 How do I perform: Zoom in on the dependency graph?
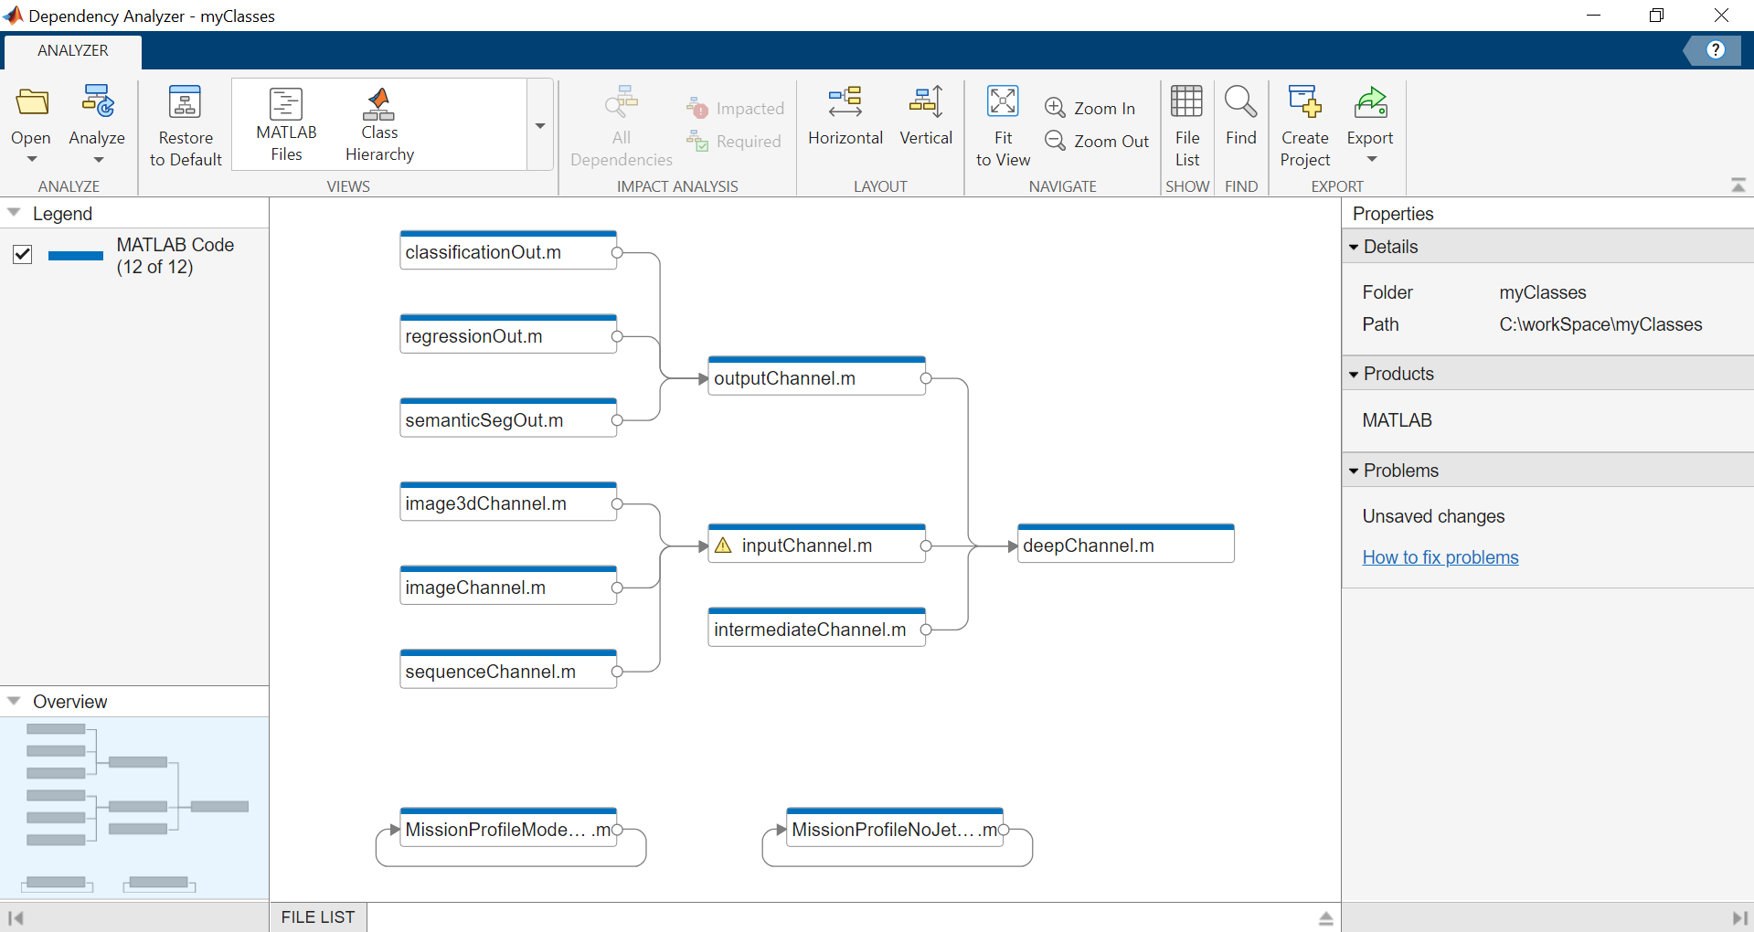click(x=1091, y=107)
